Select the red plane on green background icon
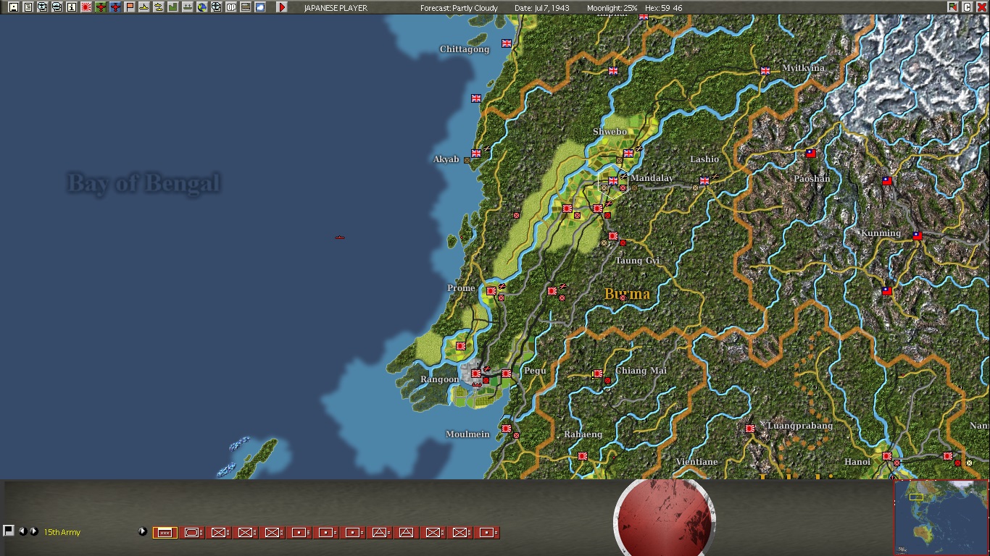Image resolution: width=990 pixels, height=556 pixels. click(x=101, y=7)
